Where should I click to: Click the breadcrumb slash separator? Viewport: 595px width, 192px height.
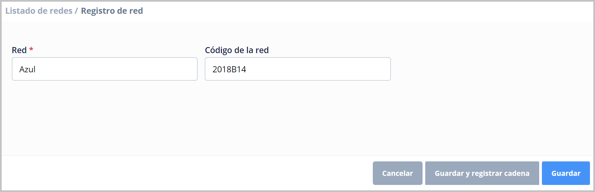click(x=76, y=11)
